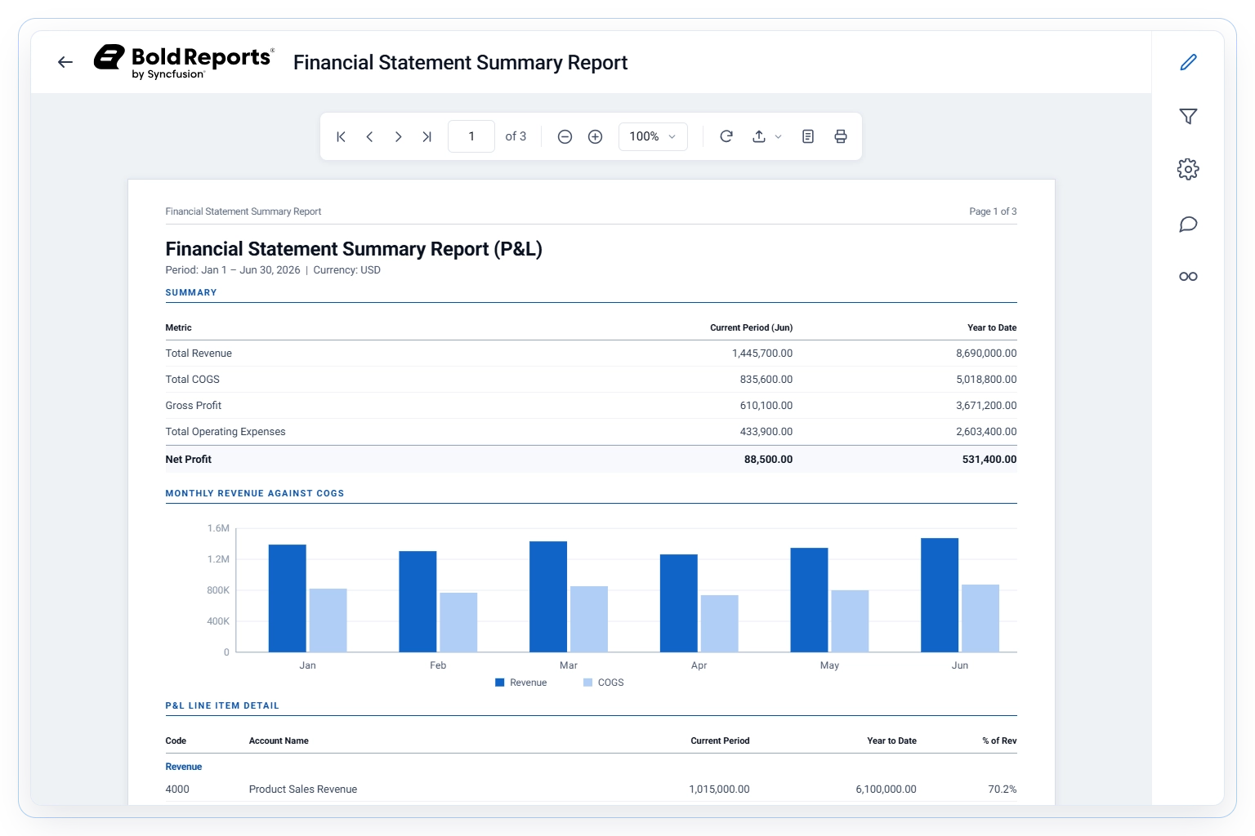
Task: Toggle the print layout view icon
Action: [808, 136]
